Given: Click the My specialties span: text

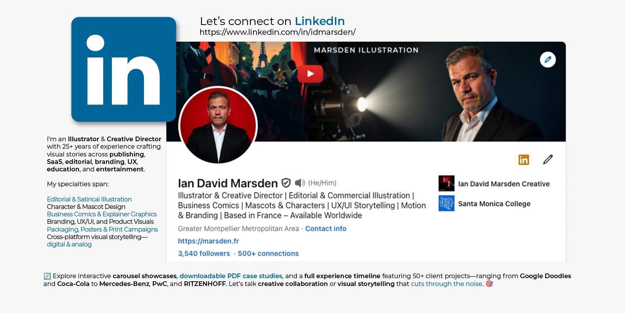Looking at the screenshot, I should click(78, 184).
